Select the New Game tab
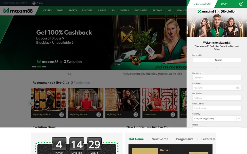The height and width of the screenshot is (154, 247). coord(160,139)
